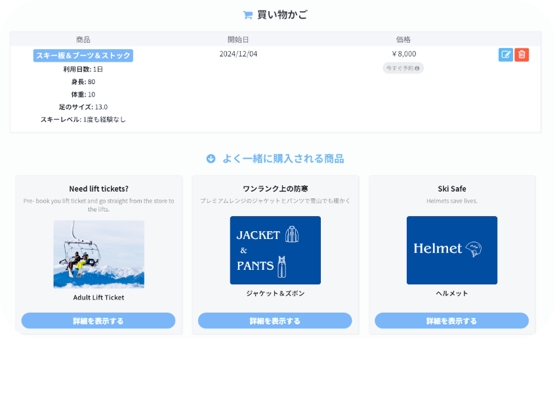Open the chairlift photo thumbnail

click(99, 254)
